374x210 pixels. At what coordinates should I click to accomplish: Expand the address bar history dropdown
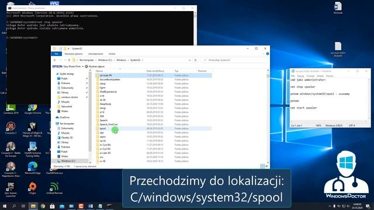coord(189,60)
